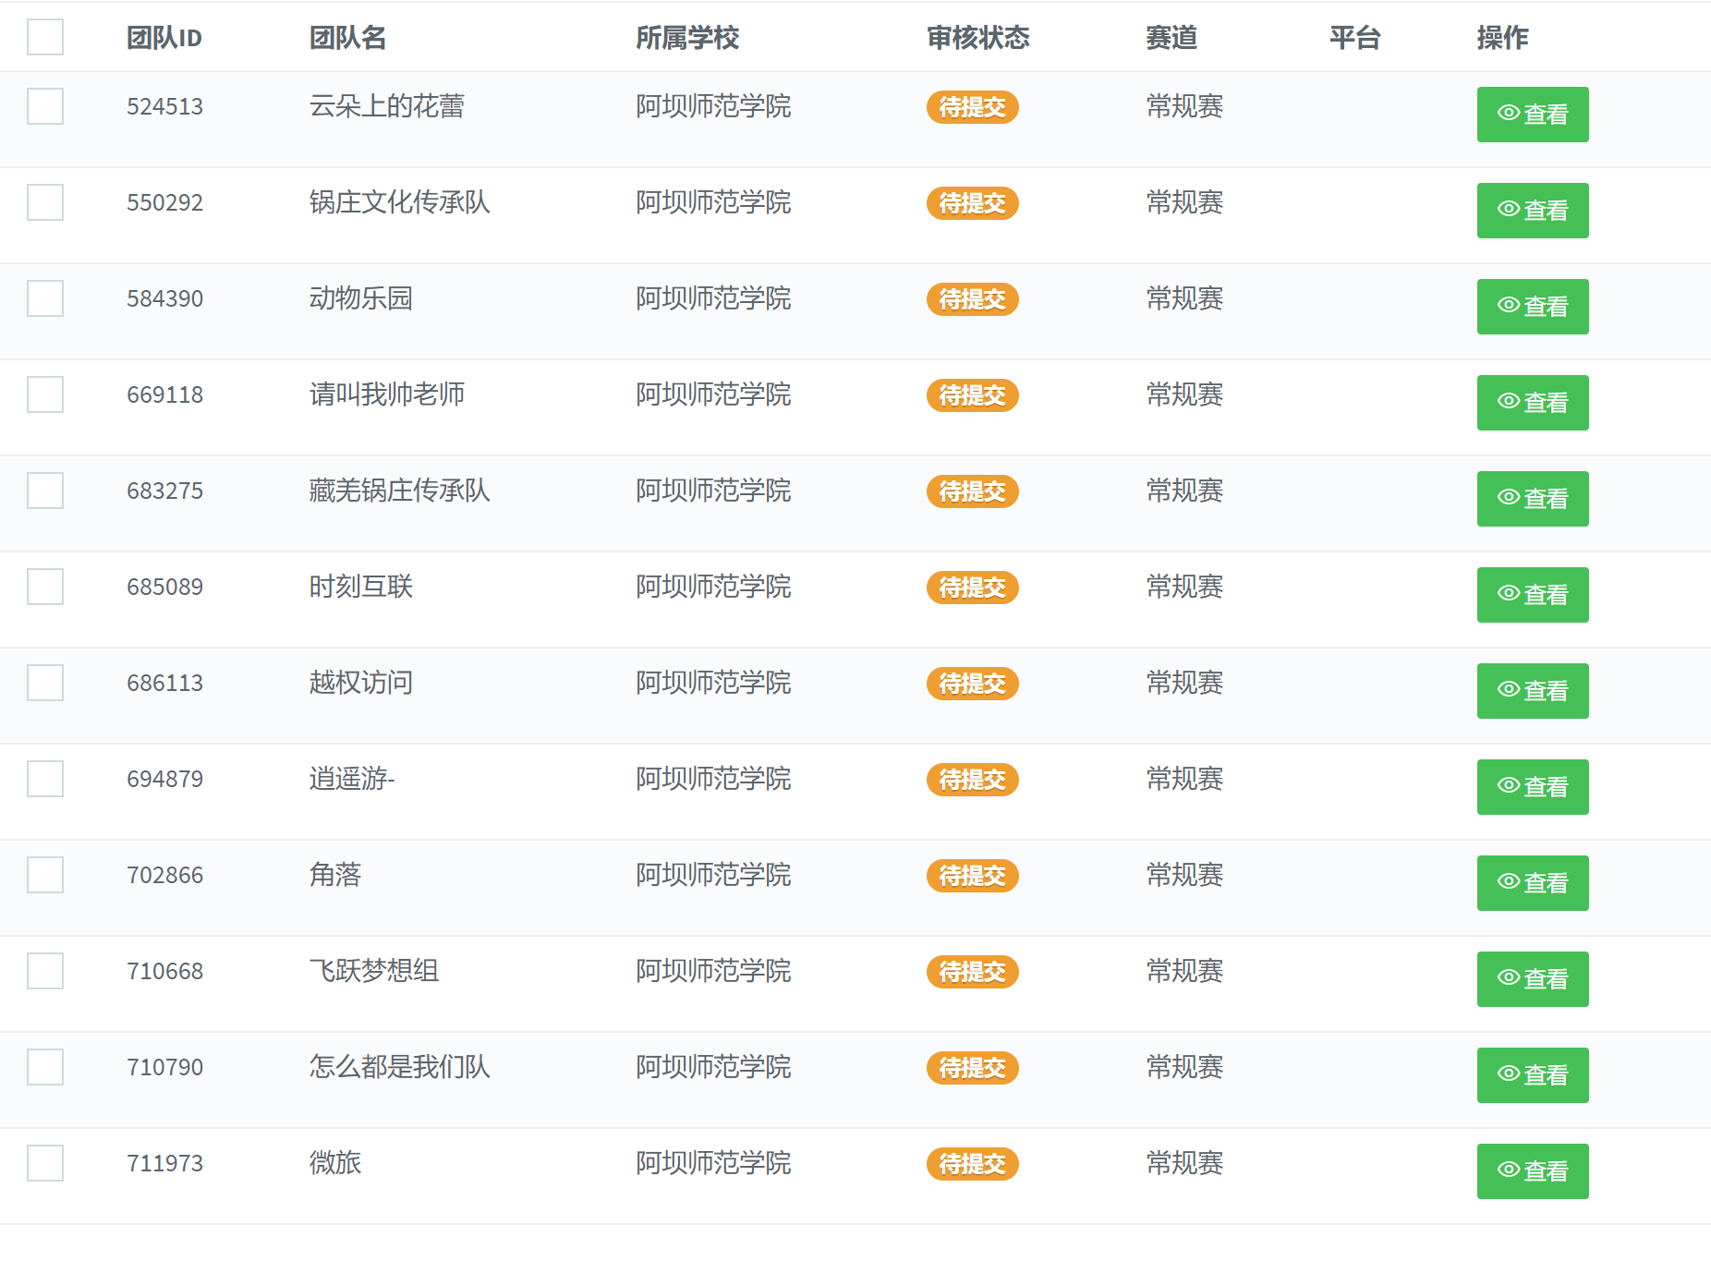Mark the checkbox beside 686113
This screenshot has width=1711, height=1261.
pos(45,683)
